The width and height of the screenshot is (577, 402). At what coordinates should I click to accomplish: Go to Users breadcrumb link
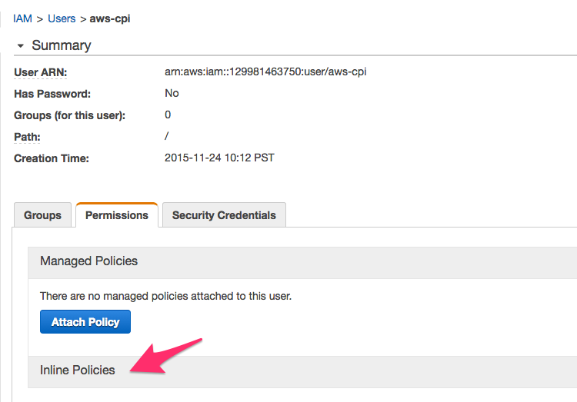pos(62,18)
